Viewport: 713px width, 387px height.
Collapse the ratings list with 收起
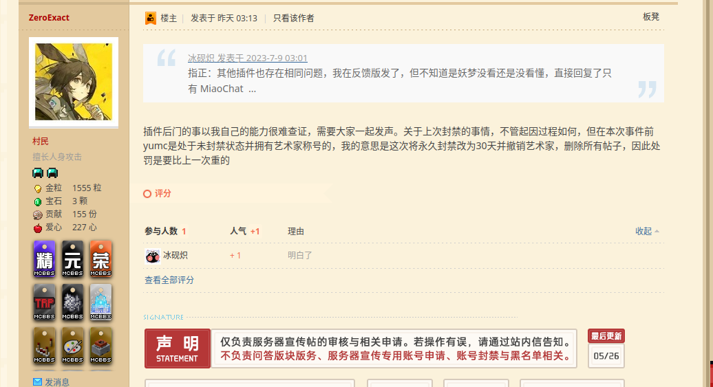(646, 231)
